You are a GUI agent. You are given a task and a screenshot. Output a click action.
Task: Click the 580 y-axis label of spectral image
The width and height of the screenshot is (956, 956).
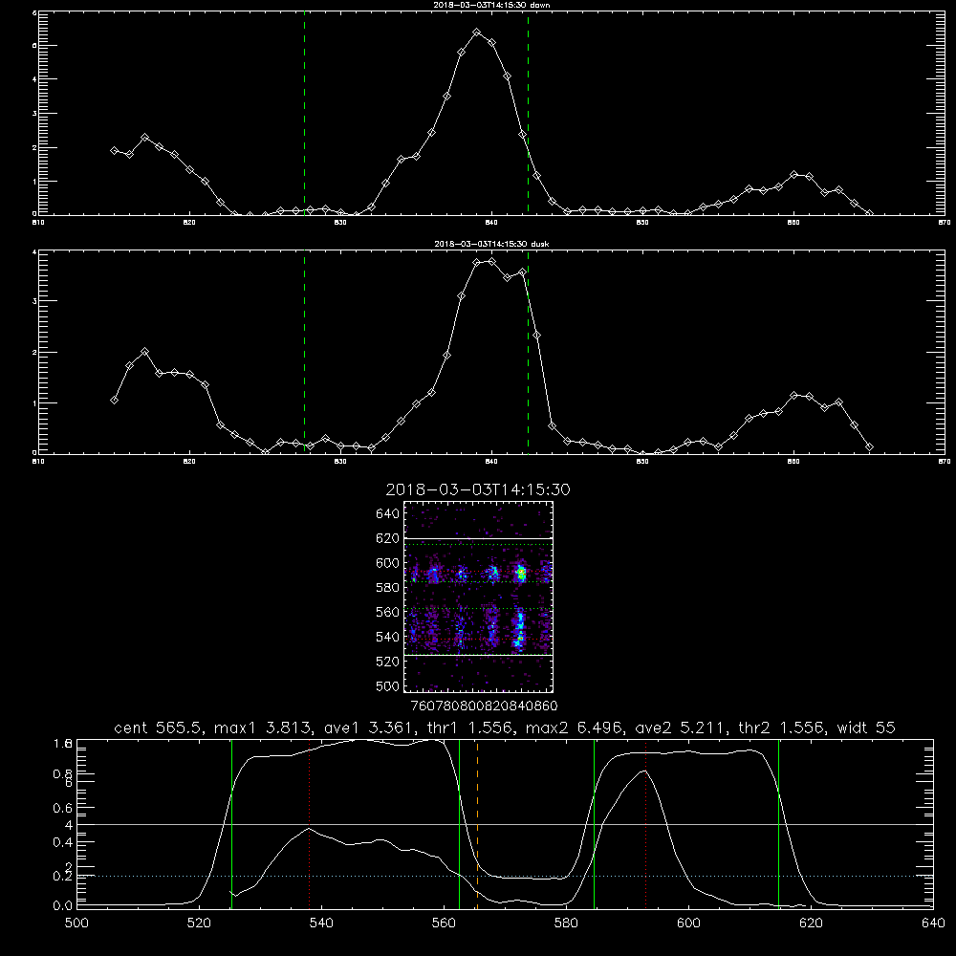pyautogui.click(x=388, y=587)
